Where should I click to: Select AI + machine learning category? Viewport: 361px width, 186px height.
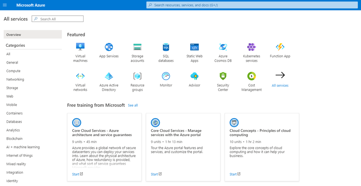(23, 147)
